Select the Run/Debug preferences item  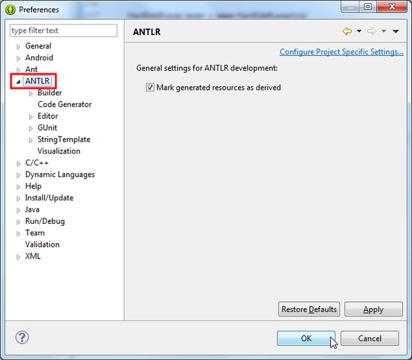45,221
